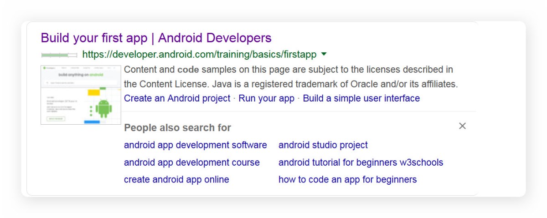
Task: Open the 'Build your first app' result title
Action: (156, 38)
